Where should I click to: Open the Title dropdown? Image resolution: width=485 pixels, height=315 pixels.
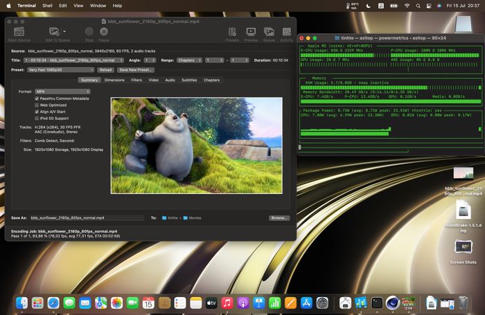(73, 60)
